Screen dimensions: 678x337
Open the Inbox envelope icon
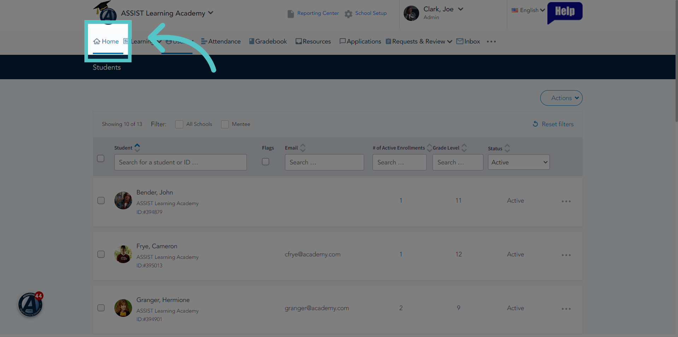[460, 41]
